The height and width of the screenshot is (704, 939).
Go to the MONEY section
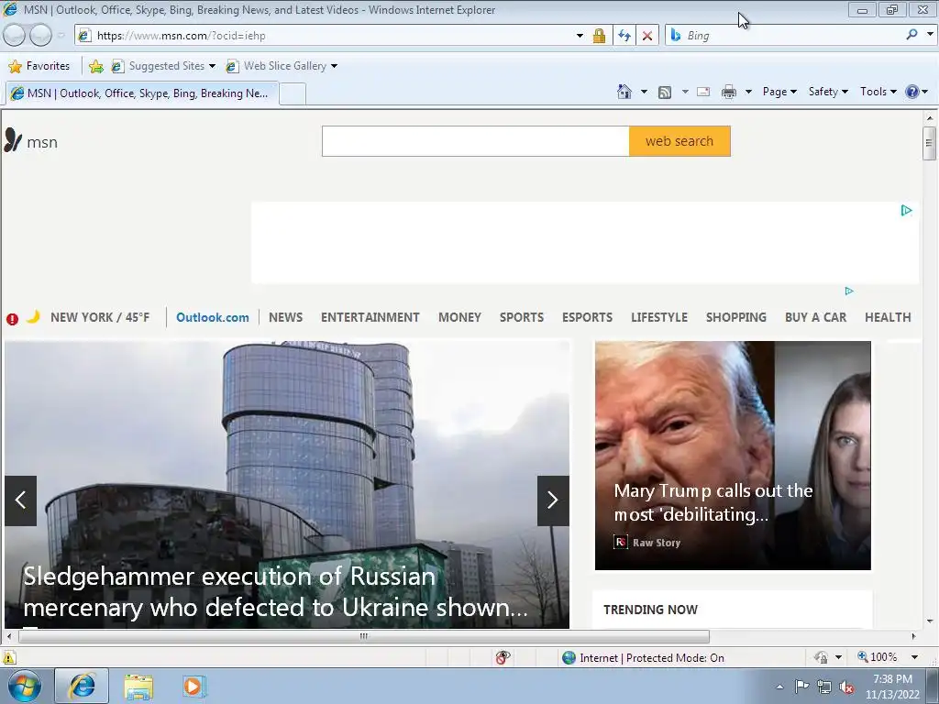460,317
